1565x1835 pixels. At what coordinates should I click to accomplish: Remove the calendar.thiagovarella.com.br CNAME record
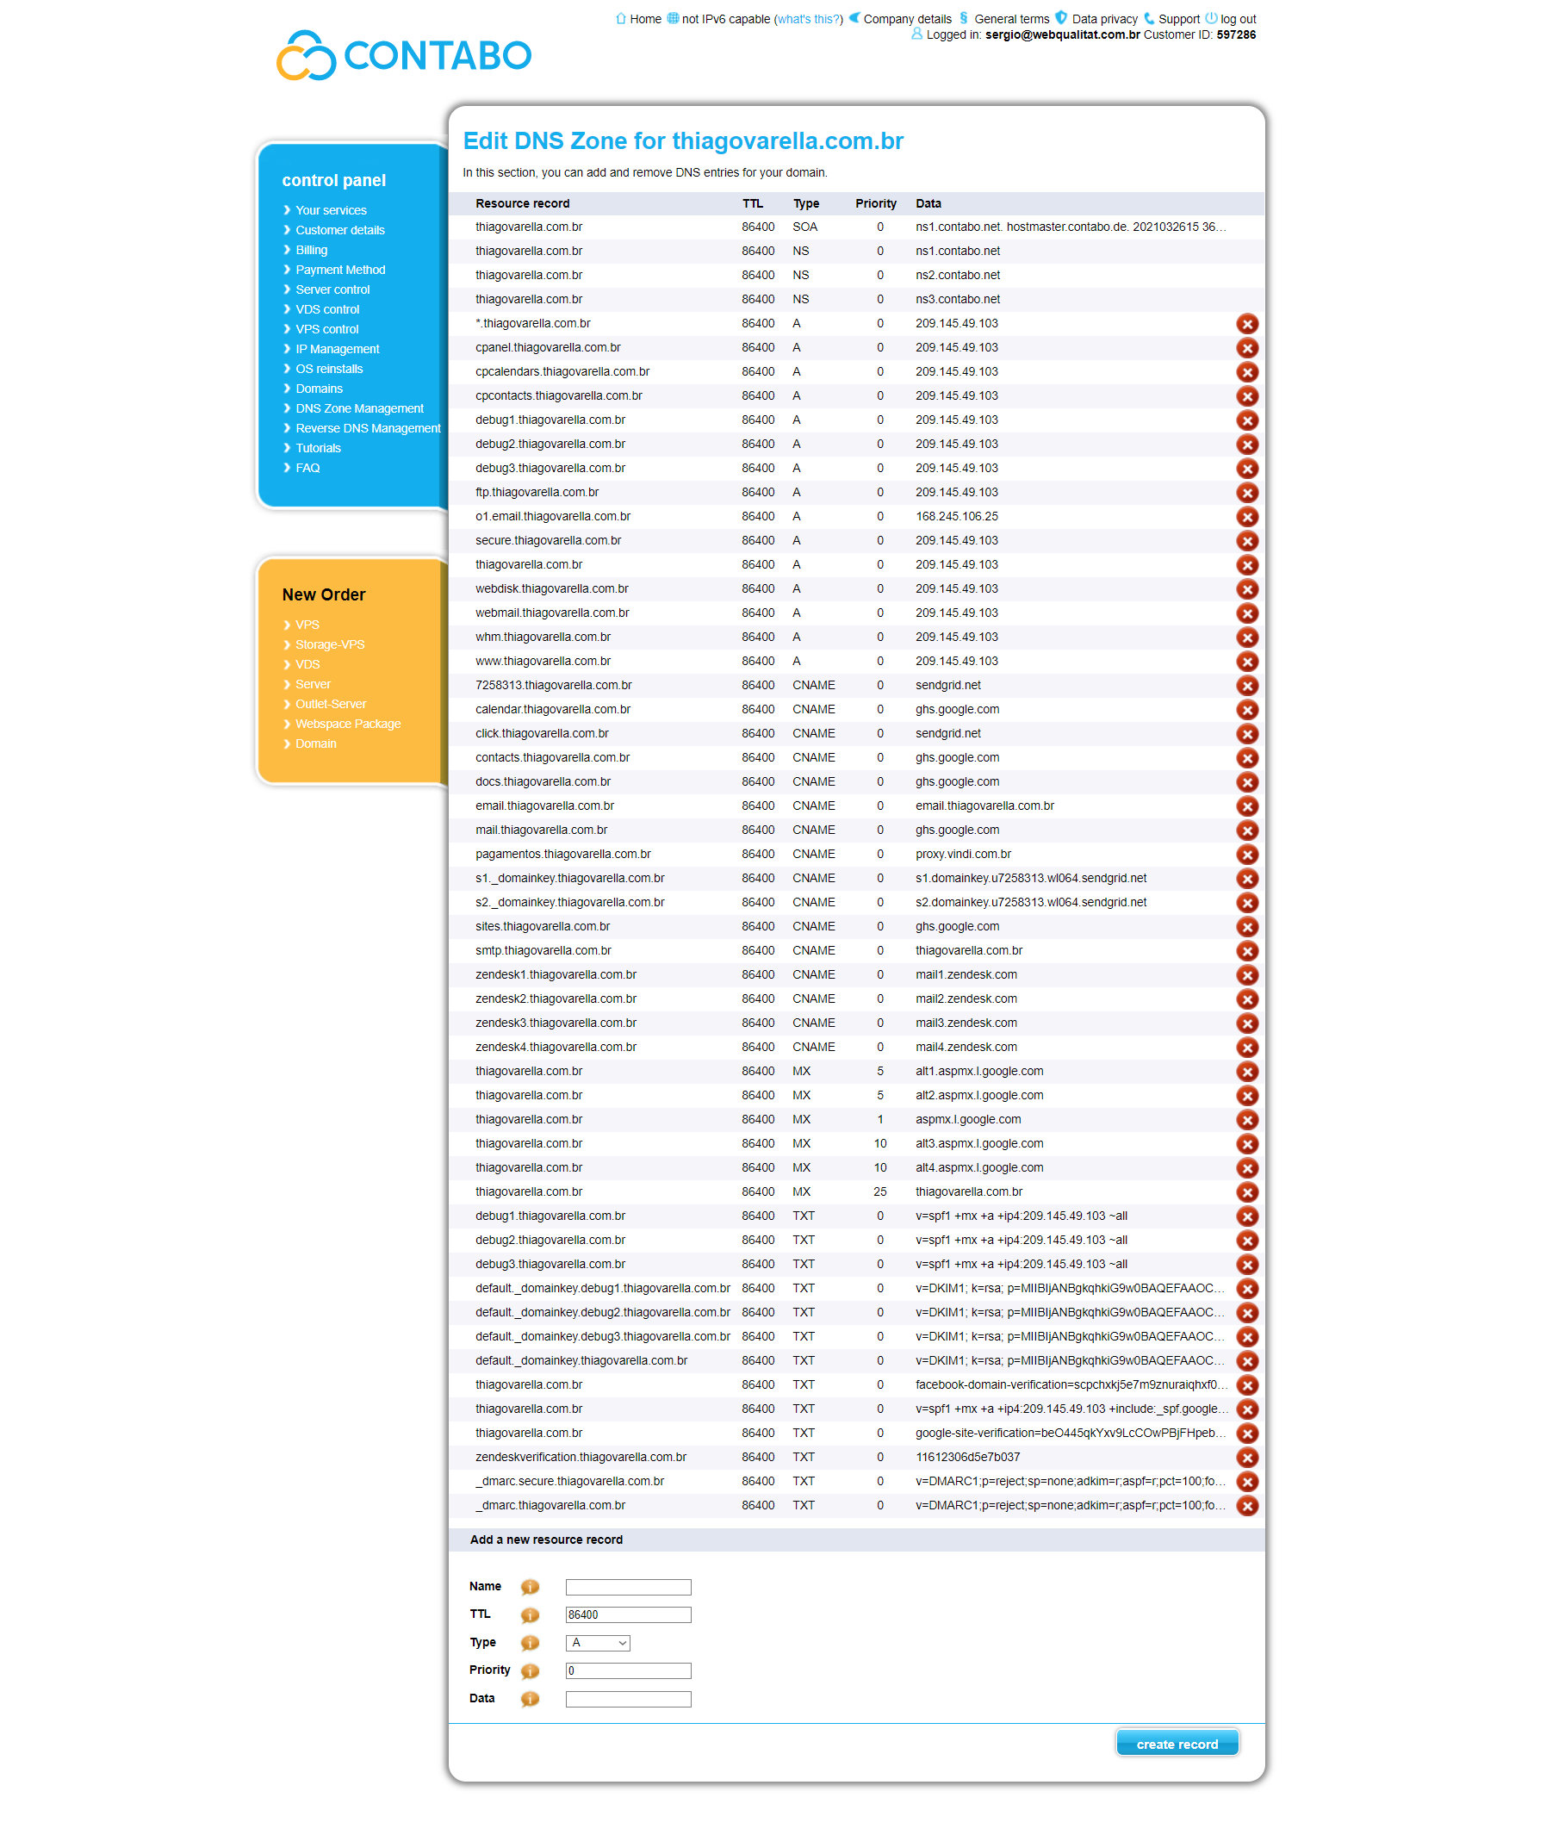coord(1247,709)
